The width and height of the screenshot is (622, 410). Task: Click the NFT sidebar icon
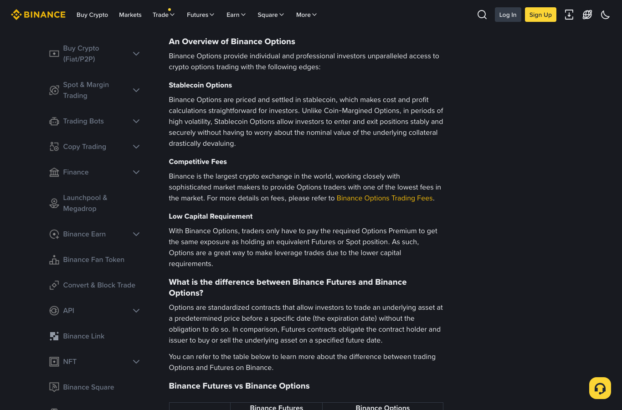click(54, 362)
